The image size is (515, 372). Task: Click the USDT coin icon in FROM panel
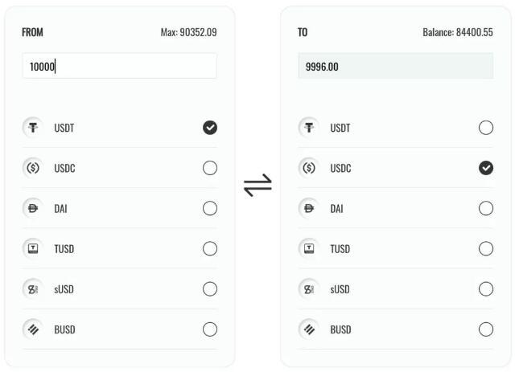(x=33, y=128)
